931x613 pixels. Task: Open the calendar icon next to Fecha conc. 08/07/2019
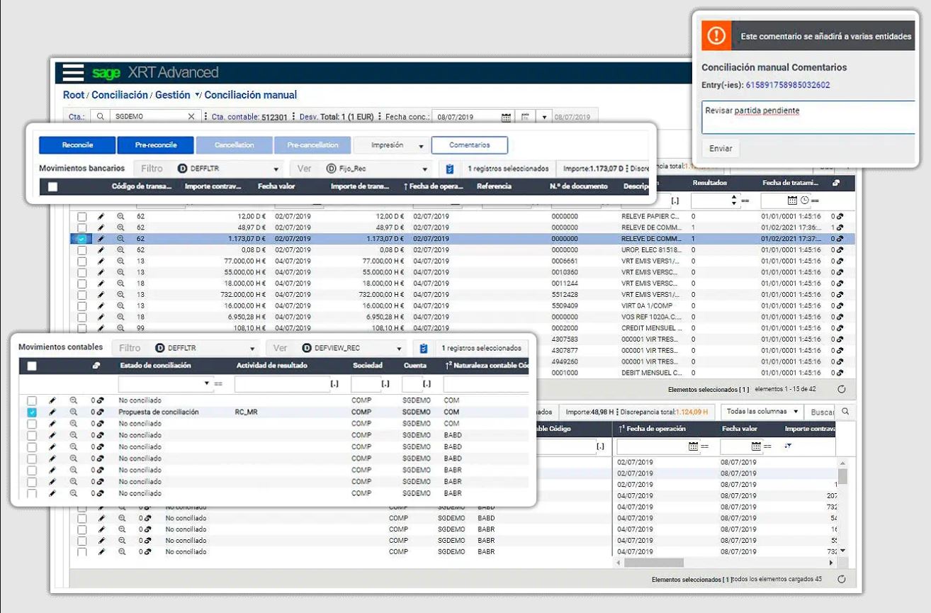coord(506,117)
